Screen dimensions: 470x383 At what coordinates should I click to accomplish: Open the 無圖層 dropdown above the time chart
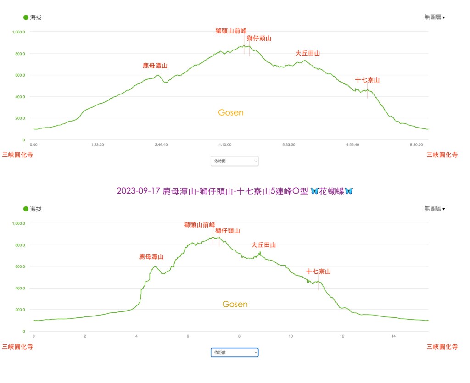pos(434,17)
